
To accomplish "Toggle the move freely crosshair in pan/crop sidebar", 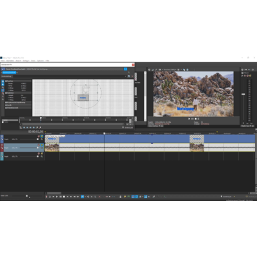I will pos(3,100).
